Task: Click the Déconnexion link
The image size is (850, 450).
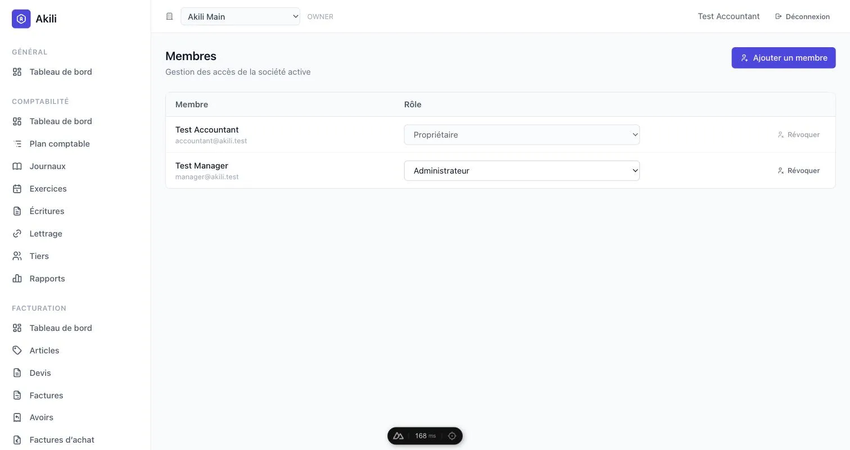Action: point(802,16)
